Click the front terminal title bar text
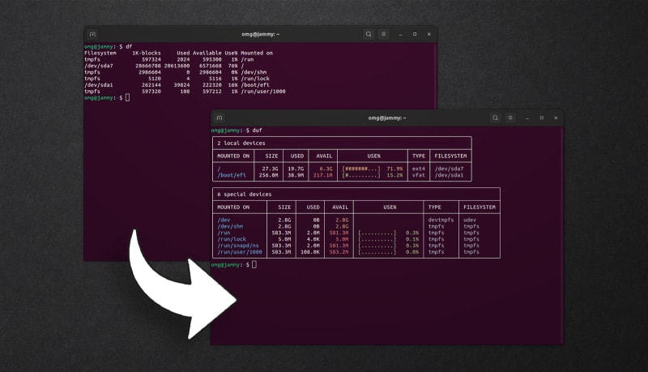 tap(387, 118)
